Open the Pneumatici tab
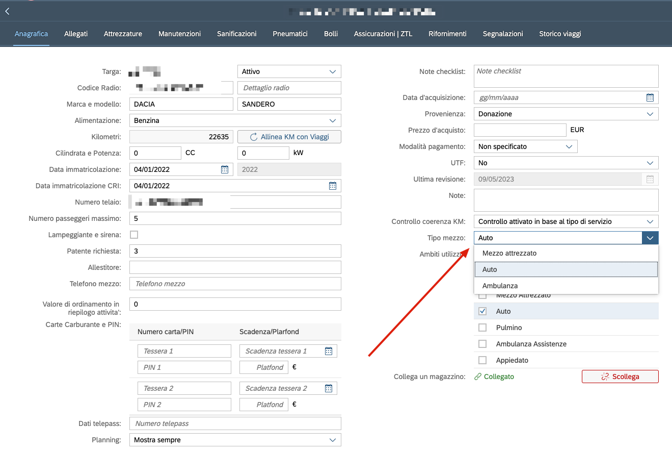Image resolution: width=672 pixels, height=452 pixels. 290,34
